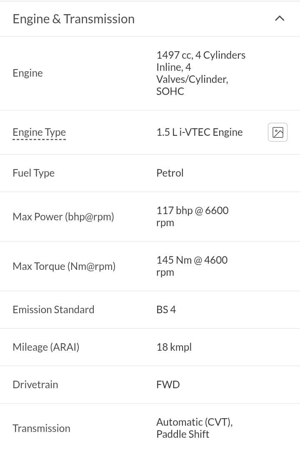Click the 18 kmpl mileage value

[x=174, y=347]
